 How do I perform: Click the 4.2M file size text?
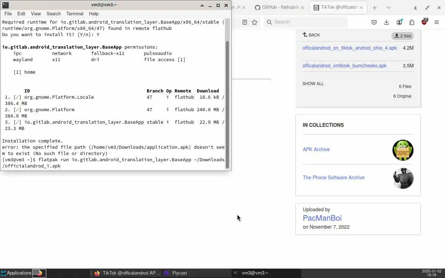(x=408, y=48)
